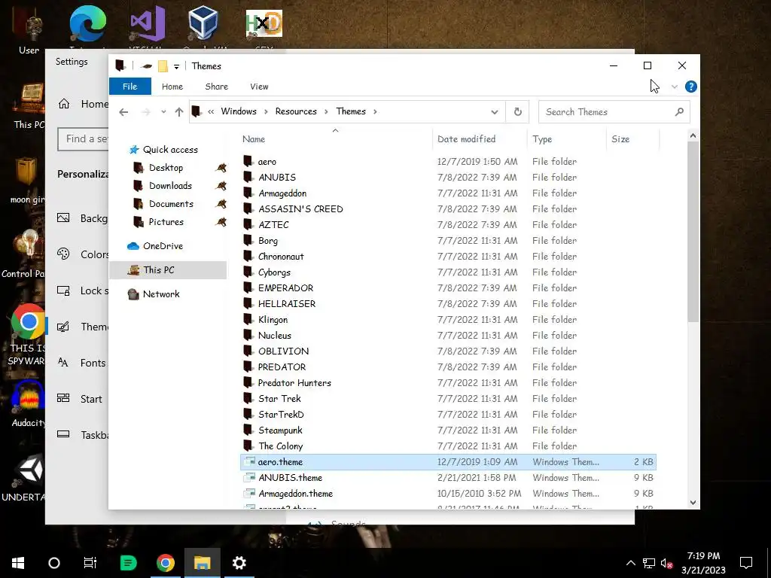The height and width of the screenshot is (578, 771).
Task: Click the Windows breadcrumb segment
Action: [x=239, y=111]
